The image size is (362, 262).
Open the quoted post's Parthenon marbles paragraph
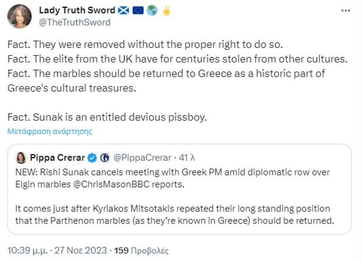pos(172,214)
